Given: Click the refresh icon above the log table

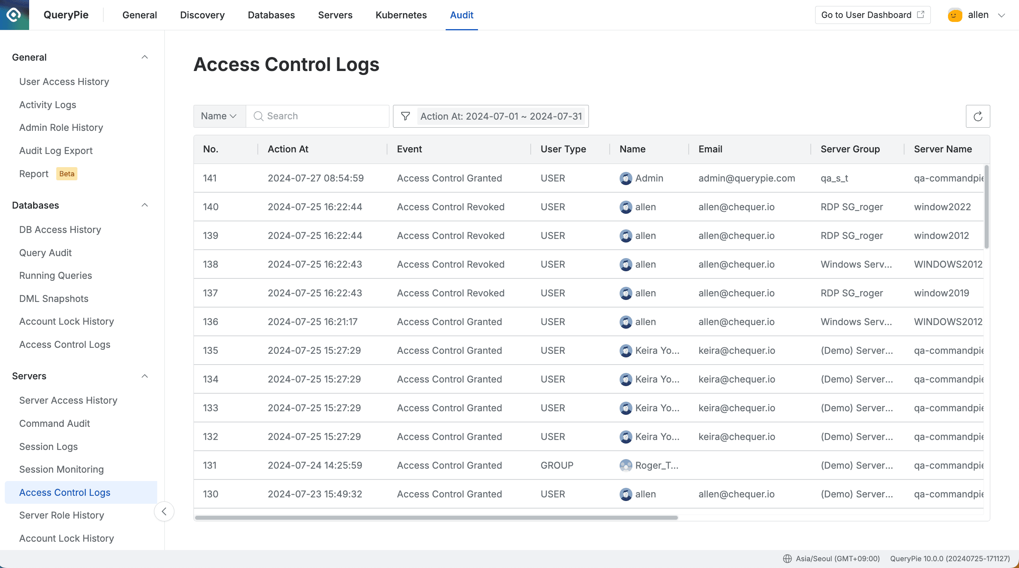Looking at the screenshot, I should pos(978,116).
